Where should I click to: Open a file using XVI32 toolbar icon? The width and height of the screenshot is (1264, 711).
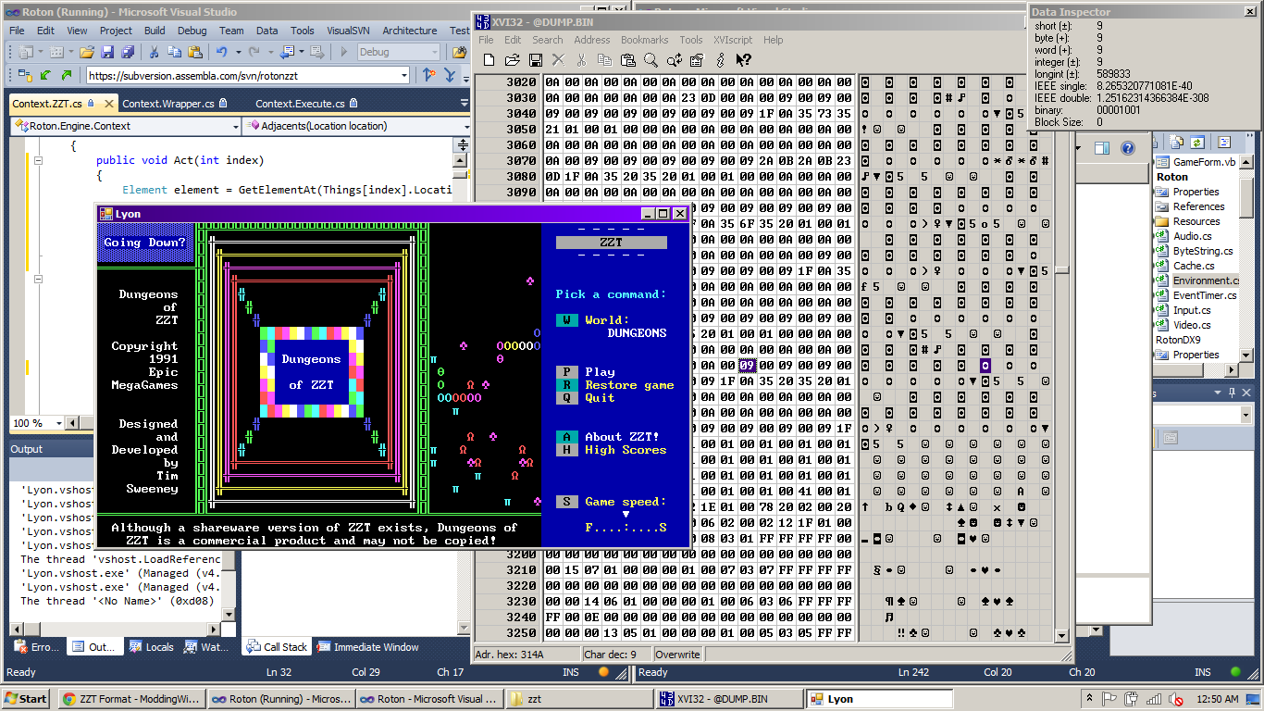pos(512,60)
